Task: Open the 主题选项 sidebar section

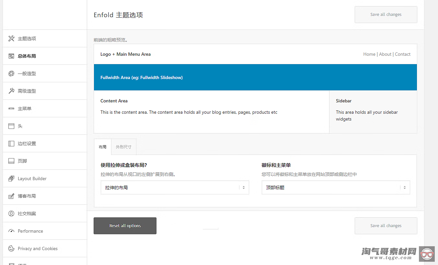Action: click(x=45, y=39)
